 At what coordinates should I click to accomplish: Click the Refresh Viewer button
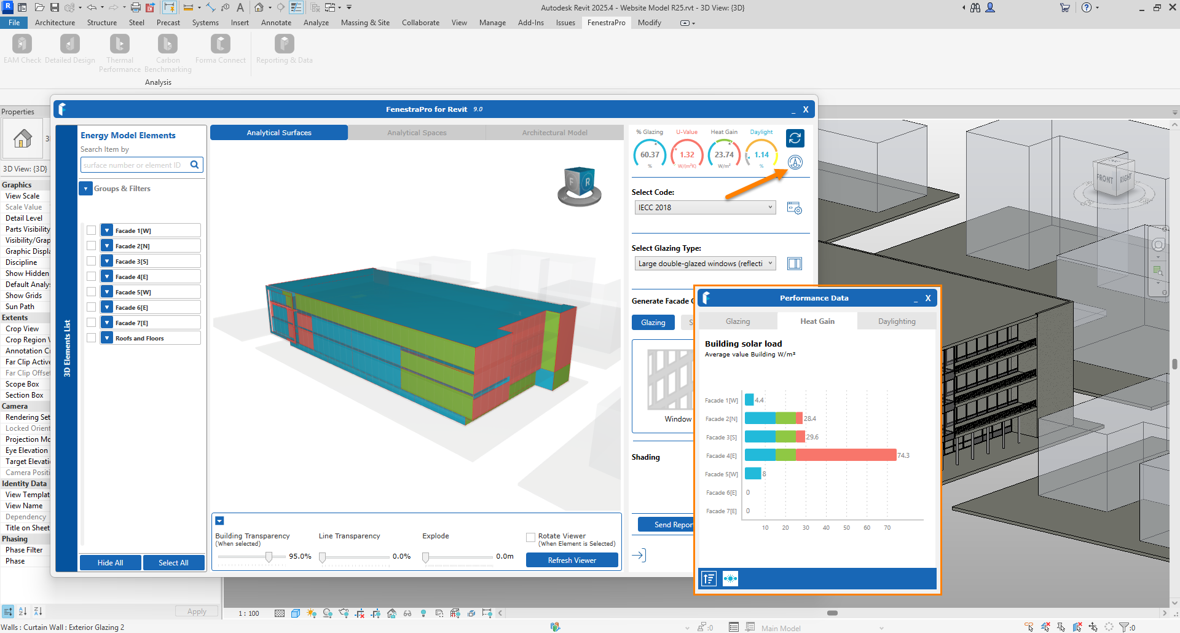tap(572, 560)
